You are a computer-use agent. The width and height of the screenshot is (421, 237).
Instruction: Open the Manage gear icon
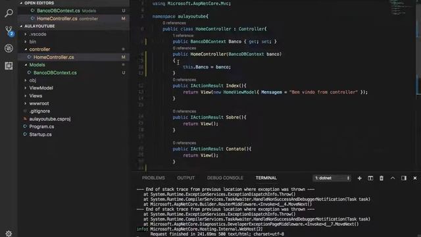click(9, 233)
